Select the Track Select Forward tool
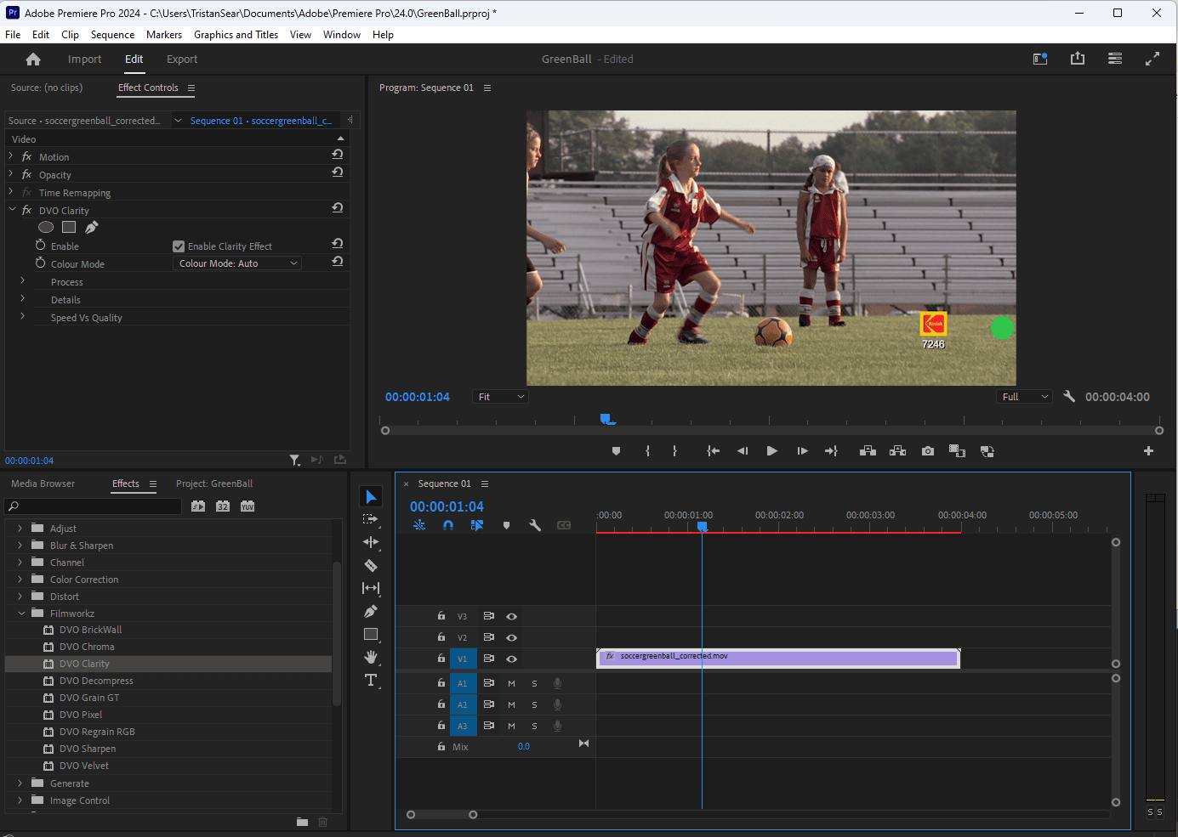Screen dimensions: 1178x837 (x=370, y=518)
